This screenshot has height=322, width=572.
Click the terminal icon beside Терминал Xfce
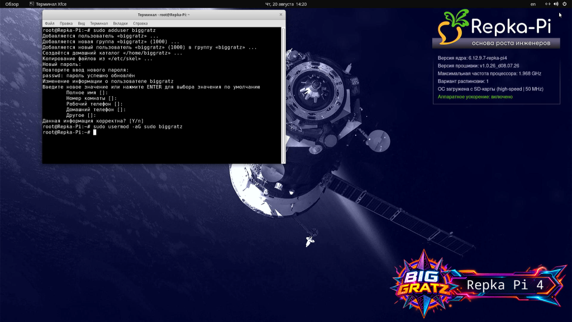click(x=32, y=4)
